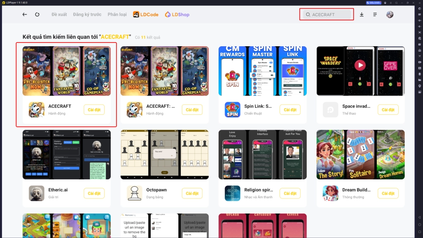423x238 pixels.
Task: Switch to the LDShop tab
Action: click(177, 14)
